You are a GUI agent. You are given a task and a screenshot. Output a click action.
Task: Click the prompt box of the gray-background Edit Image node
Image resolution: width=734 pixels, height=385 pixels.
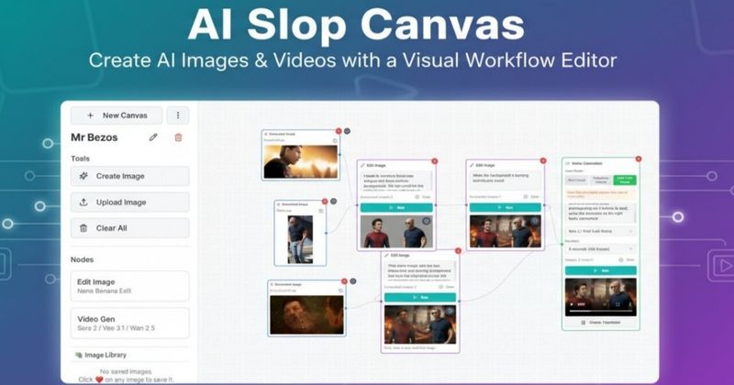tap(396, 181)
